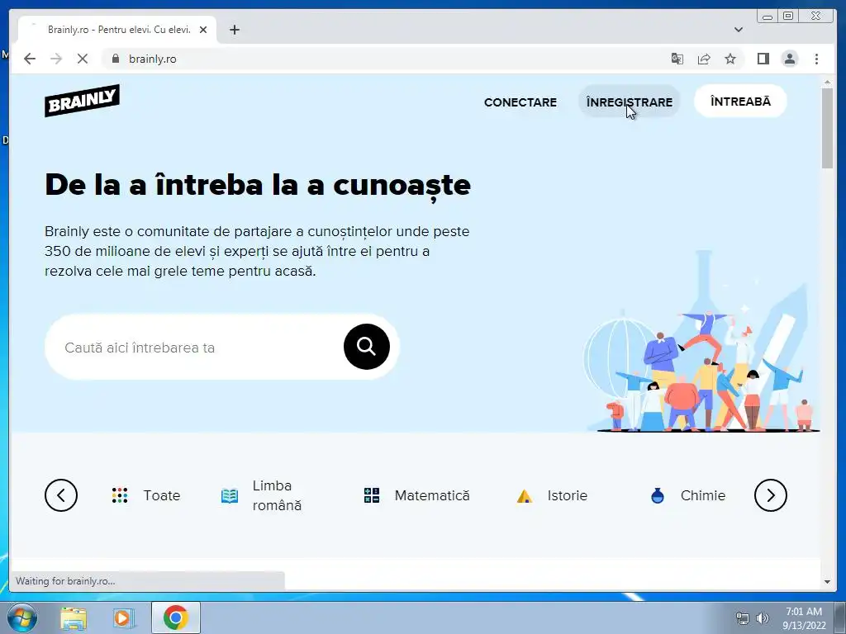Open the Istorie subject link

(x=567, y=495)
